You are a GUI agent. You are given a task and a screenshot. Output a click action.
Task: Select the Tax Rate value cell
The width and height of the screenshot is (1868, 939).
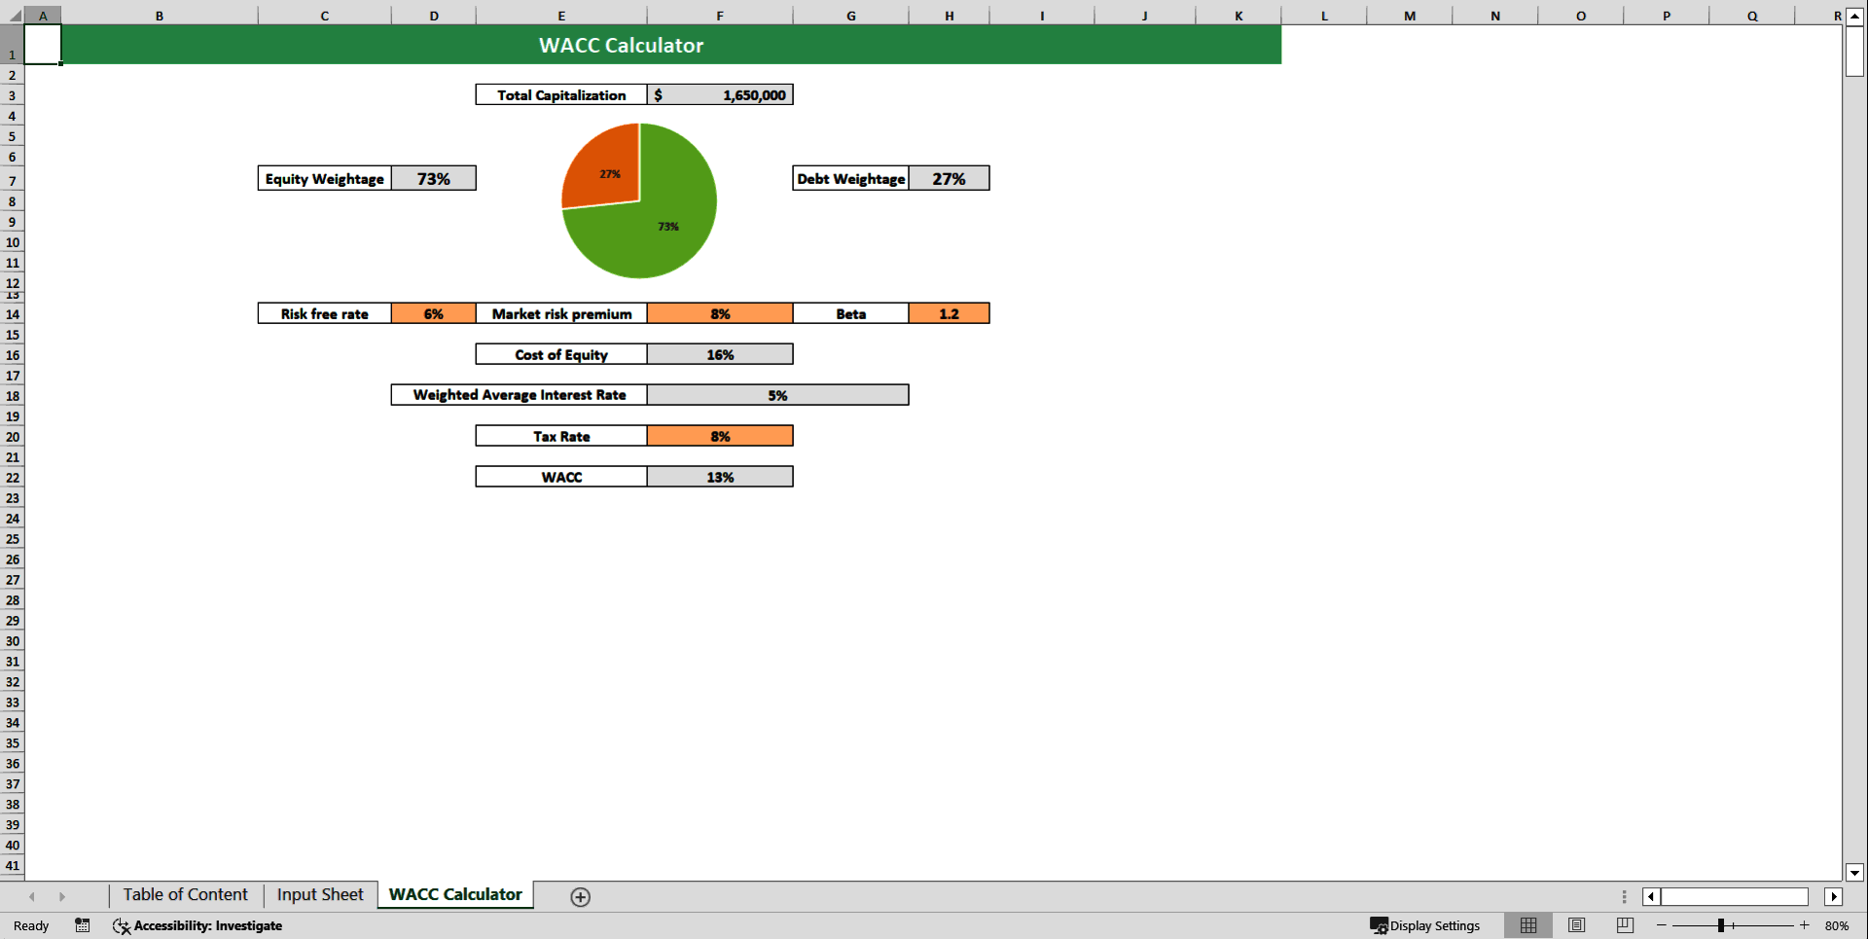click(720, 436)
